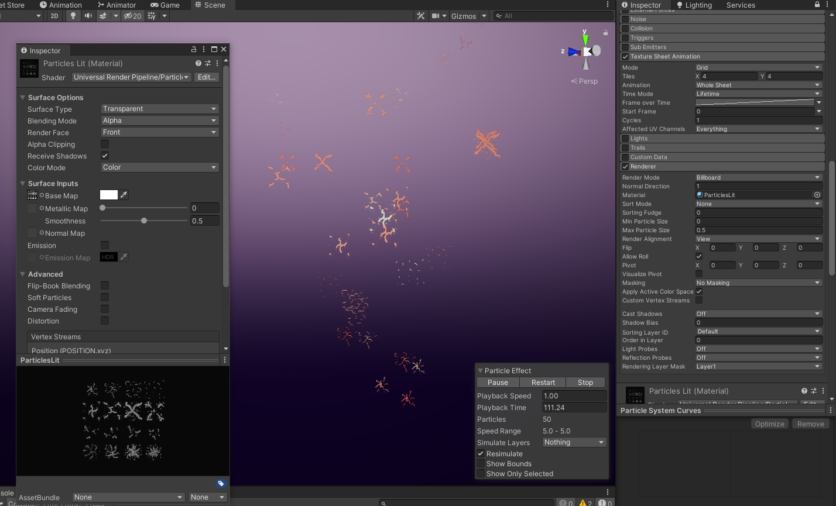
Task: Click the asset label tag icon in preview
Action: pyautogui.click(x=221, y=483)
